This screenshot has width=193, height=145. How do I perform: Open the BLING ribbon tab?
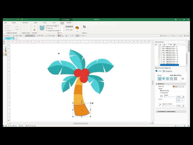pyautogui.click(x=36, y=23)
